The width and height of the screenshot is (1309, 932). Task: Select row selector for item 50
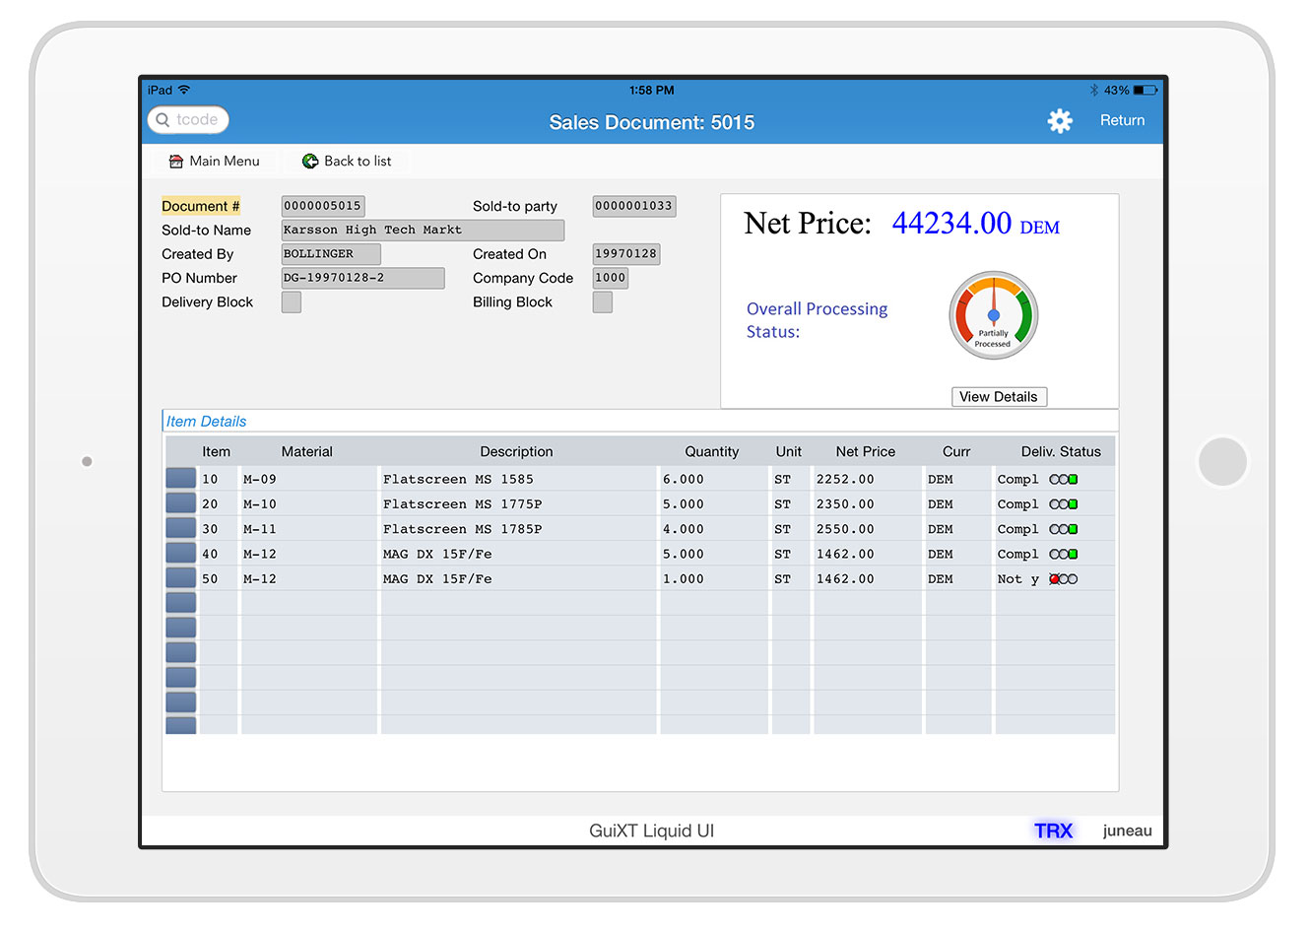coord(181,578)
